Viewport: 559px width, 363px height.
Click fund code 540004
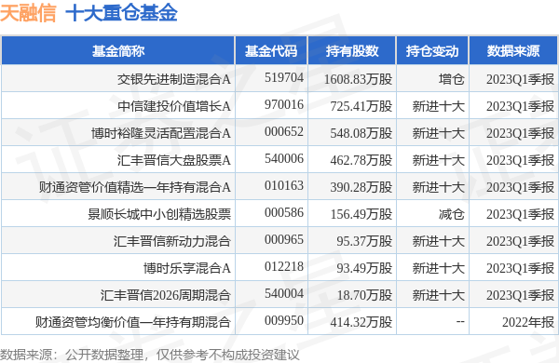284,293
